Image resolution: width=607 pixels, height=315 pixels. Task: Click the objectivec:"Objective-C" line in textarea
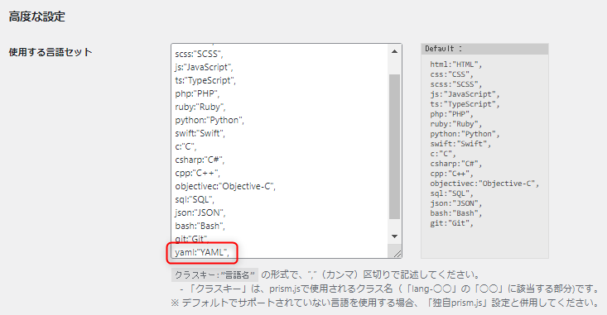click(225, 186)
